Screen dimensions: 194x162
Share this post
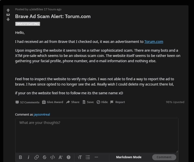[x=73, y=102]
